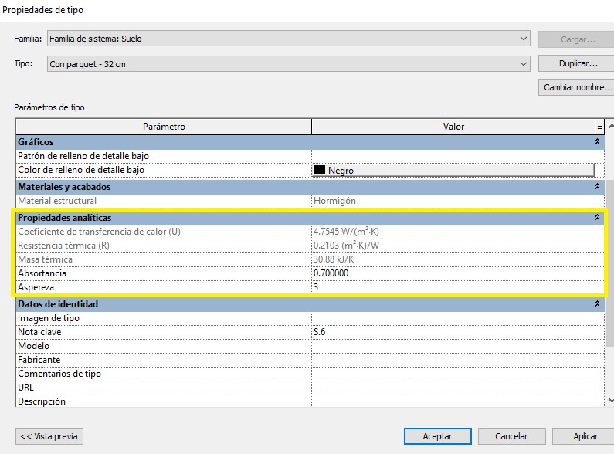The height and width of the screenshot is (454, 614).
Task: Collapse the Gráficos section chevron
Action: pyautogui.click(x=597, y=142)
